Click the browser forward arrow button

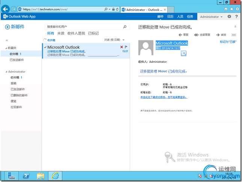click(x=14, y=9)
